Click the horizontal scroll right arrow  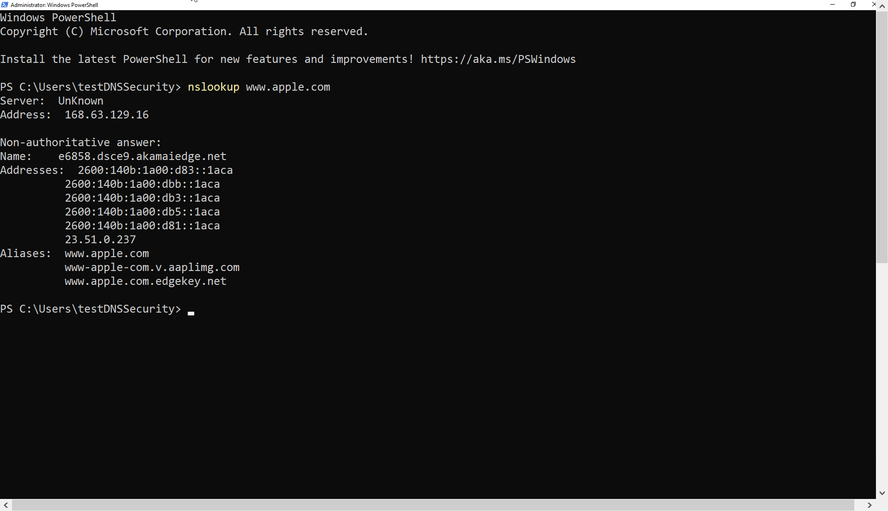click(x=869, y=505)
